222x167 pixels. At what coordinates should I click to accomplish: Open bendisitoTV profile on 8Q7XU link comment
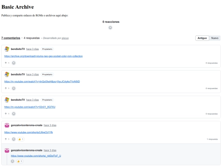(18, 100)
